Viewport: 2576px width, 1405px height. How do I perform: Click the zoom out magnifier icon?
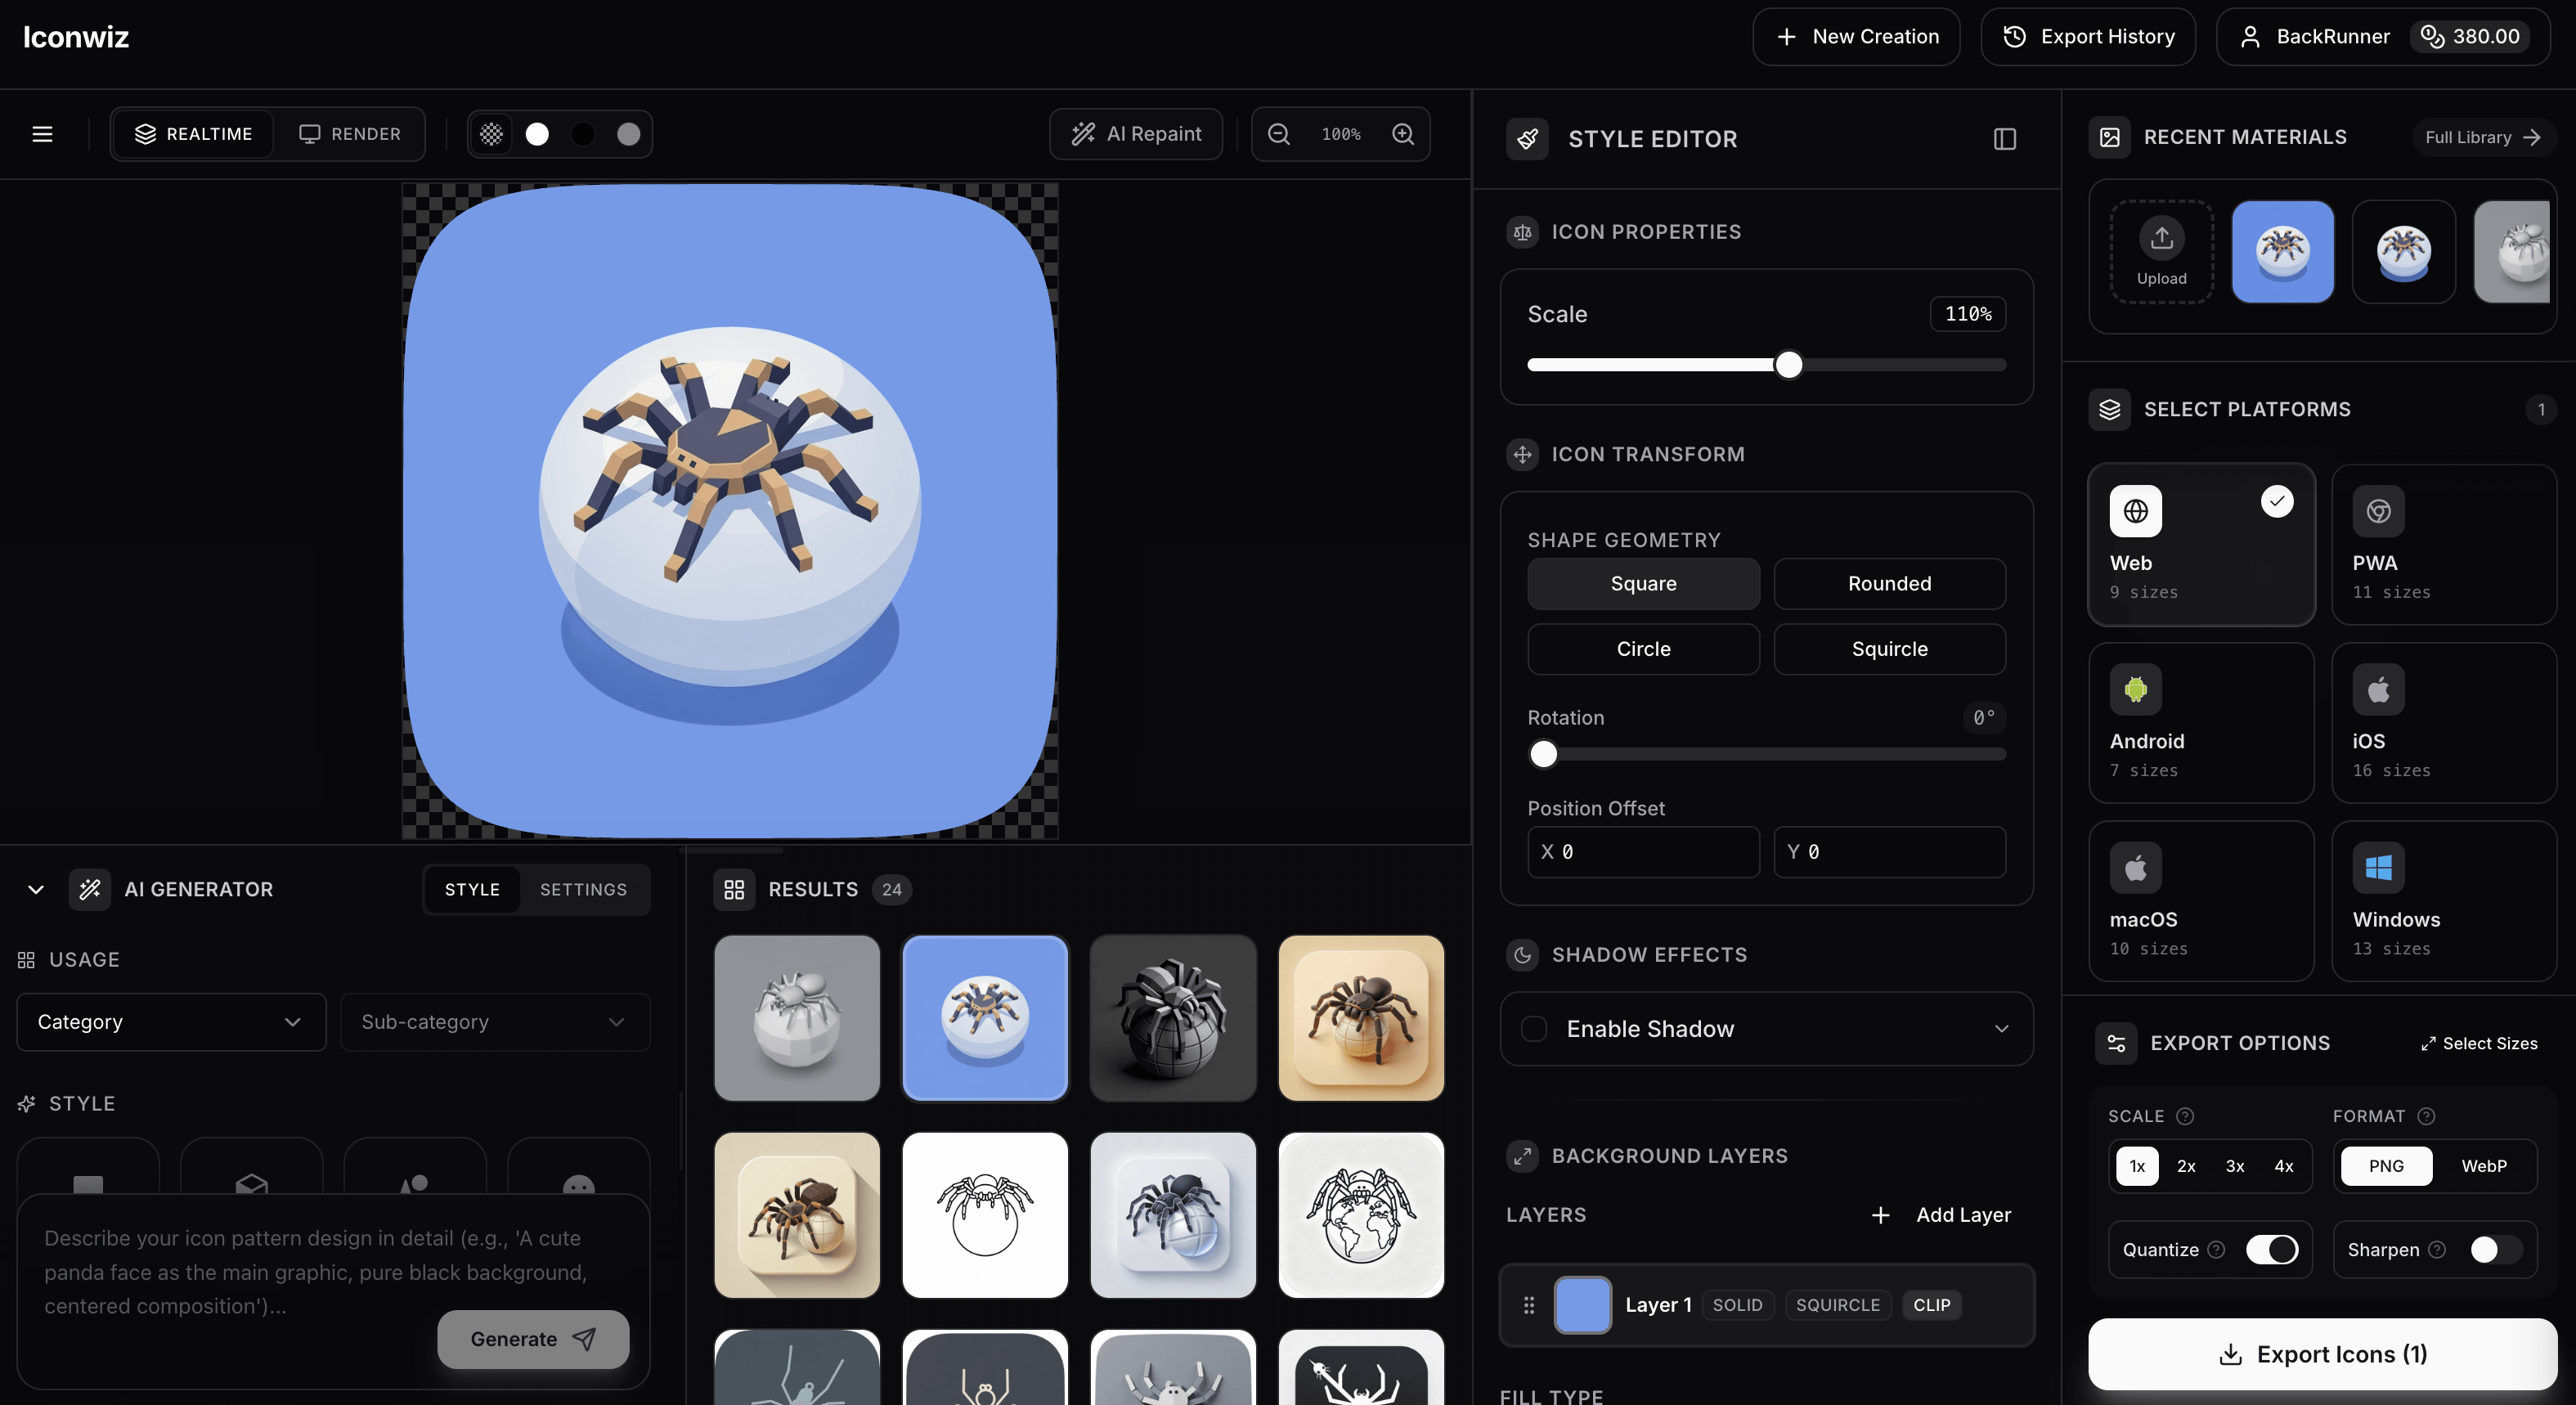[1278, 134]
